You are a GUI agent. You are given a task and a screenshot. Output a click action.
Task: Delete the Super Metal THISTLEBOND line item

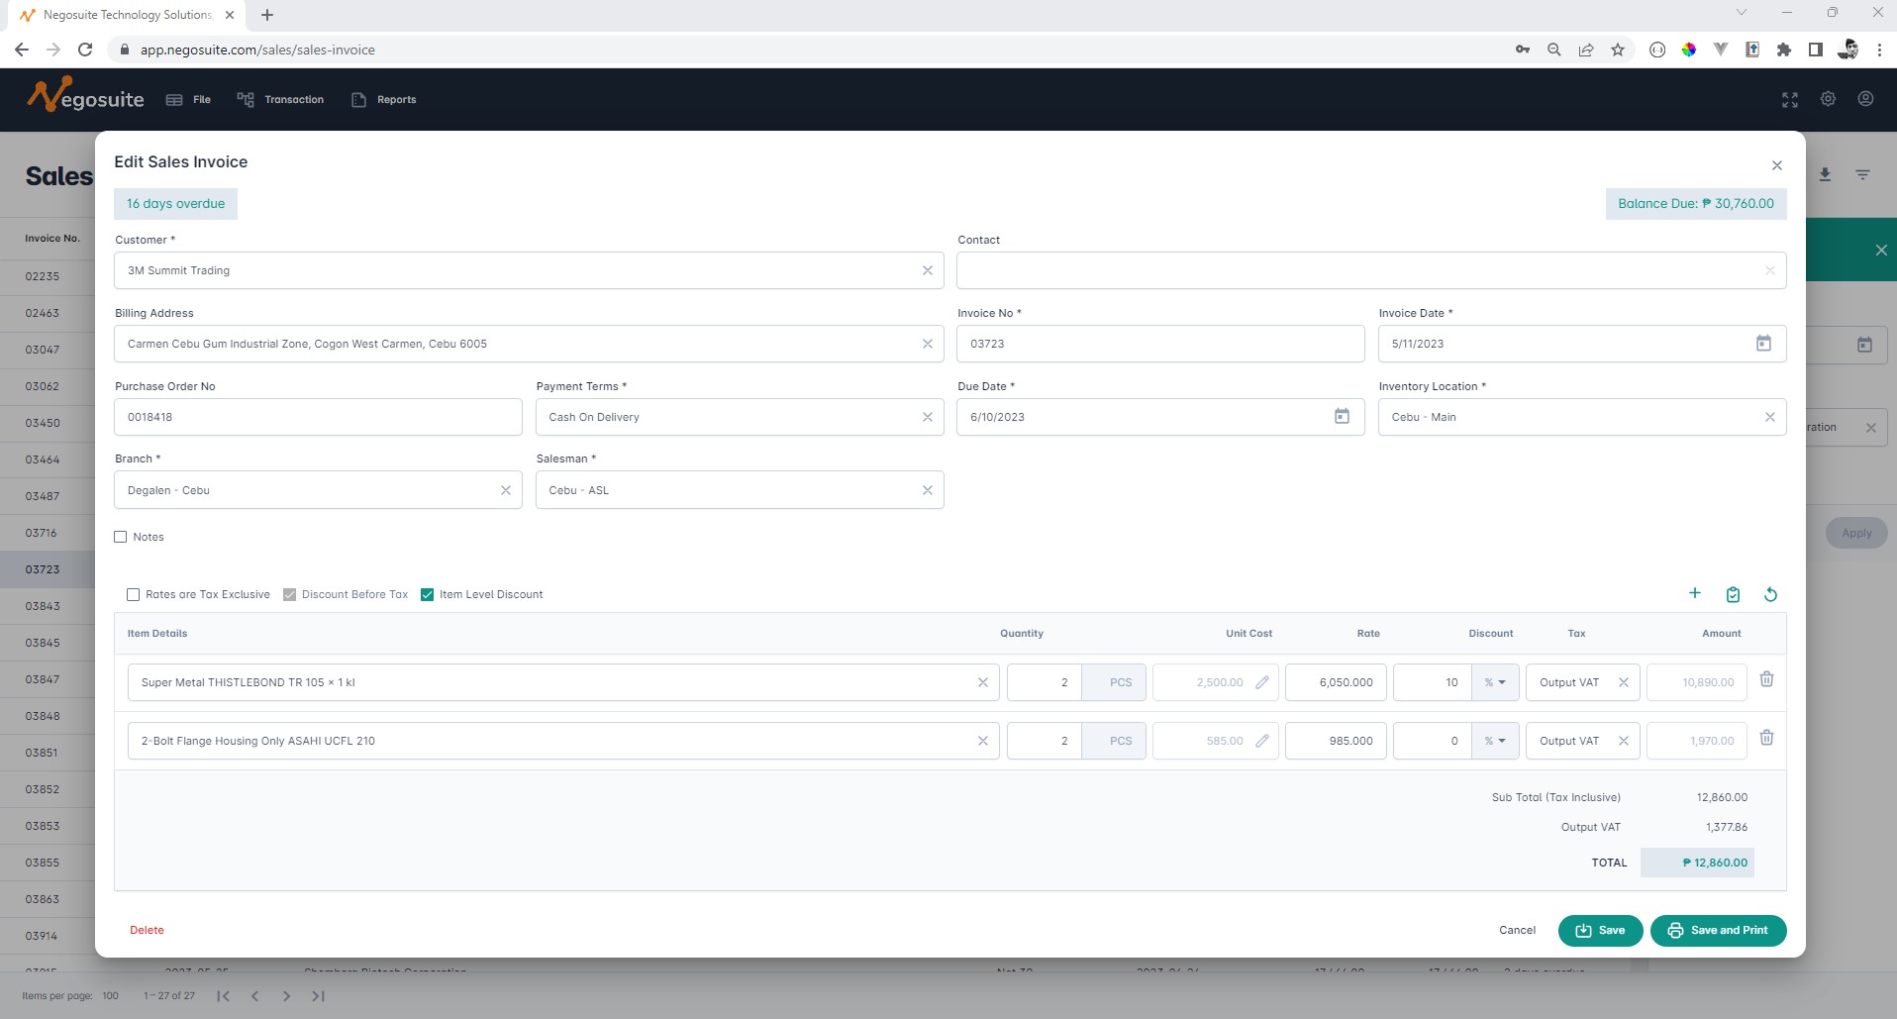[x=1766, y=680]
